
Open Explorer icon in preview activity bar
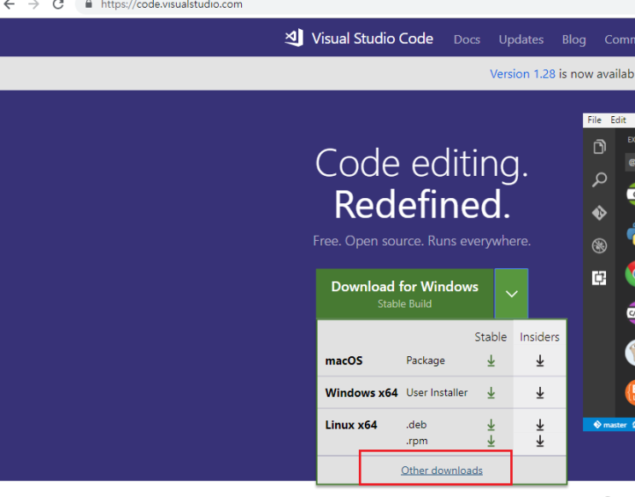pyautogui.click(x=599, y=146)
